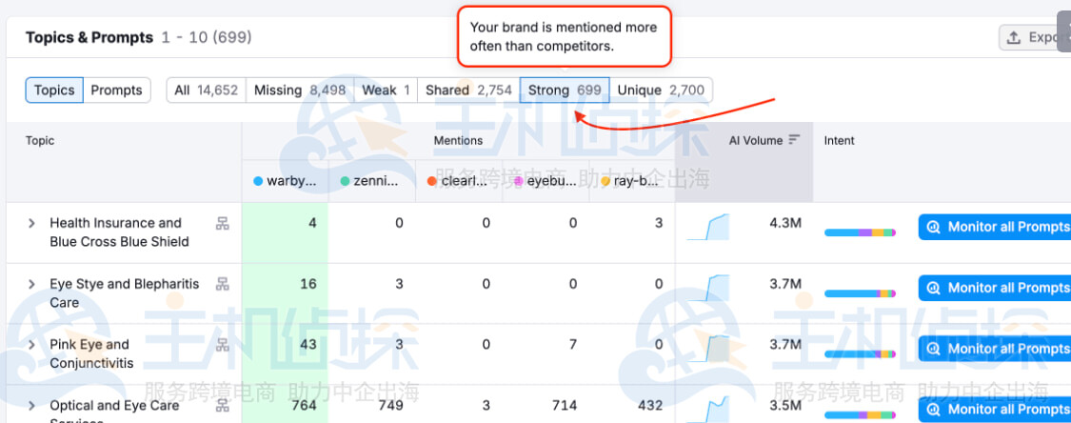This screenshot has height=423, width=1071.
Task: Click topic hierarchy icon for Optical and Eye Care
Action: [x=223, y=406]
